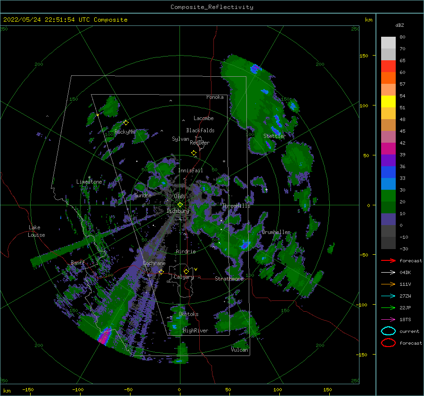Click the bright green swatch between 30 and 20 dBZ
This screenshot has width=424, height=396.
point(388,196)
